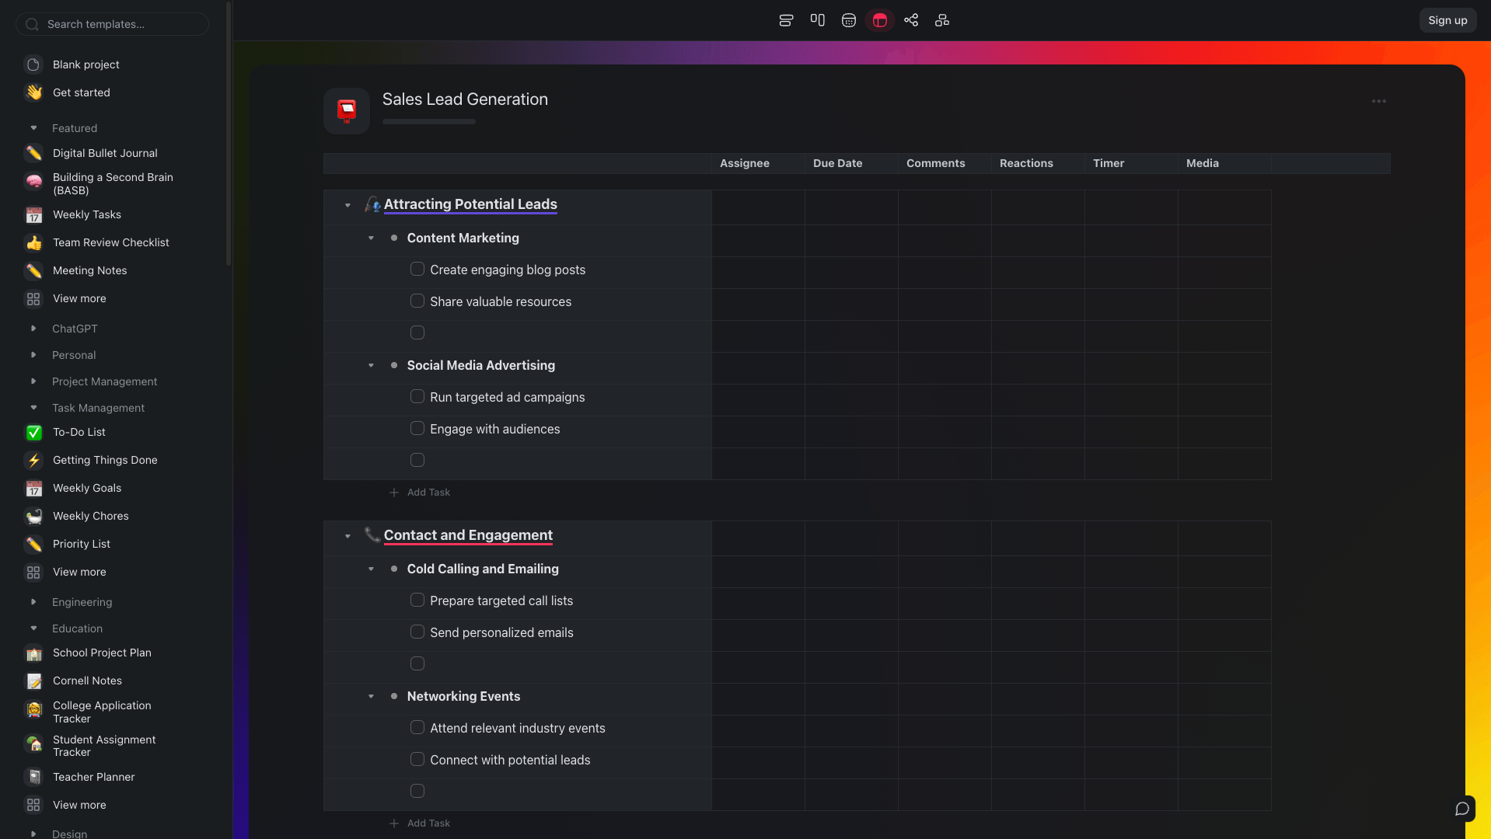
Task: Open the Calendar view icon
Action: point(848,20)
